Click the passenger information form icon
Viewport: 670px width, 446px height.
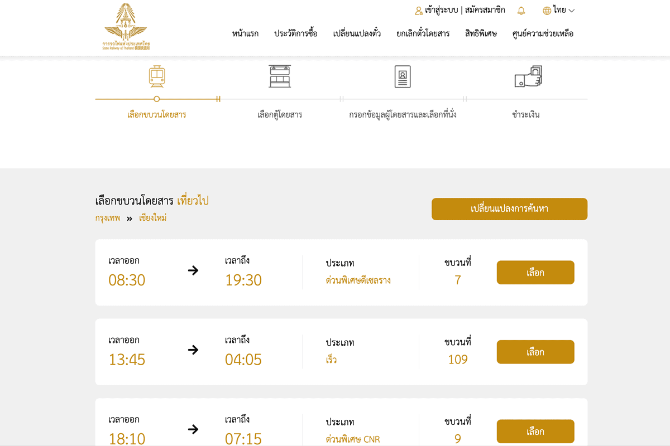click(x=403, y=76)
